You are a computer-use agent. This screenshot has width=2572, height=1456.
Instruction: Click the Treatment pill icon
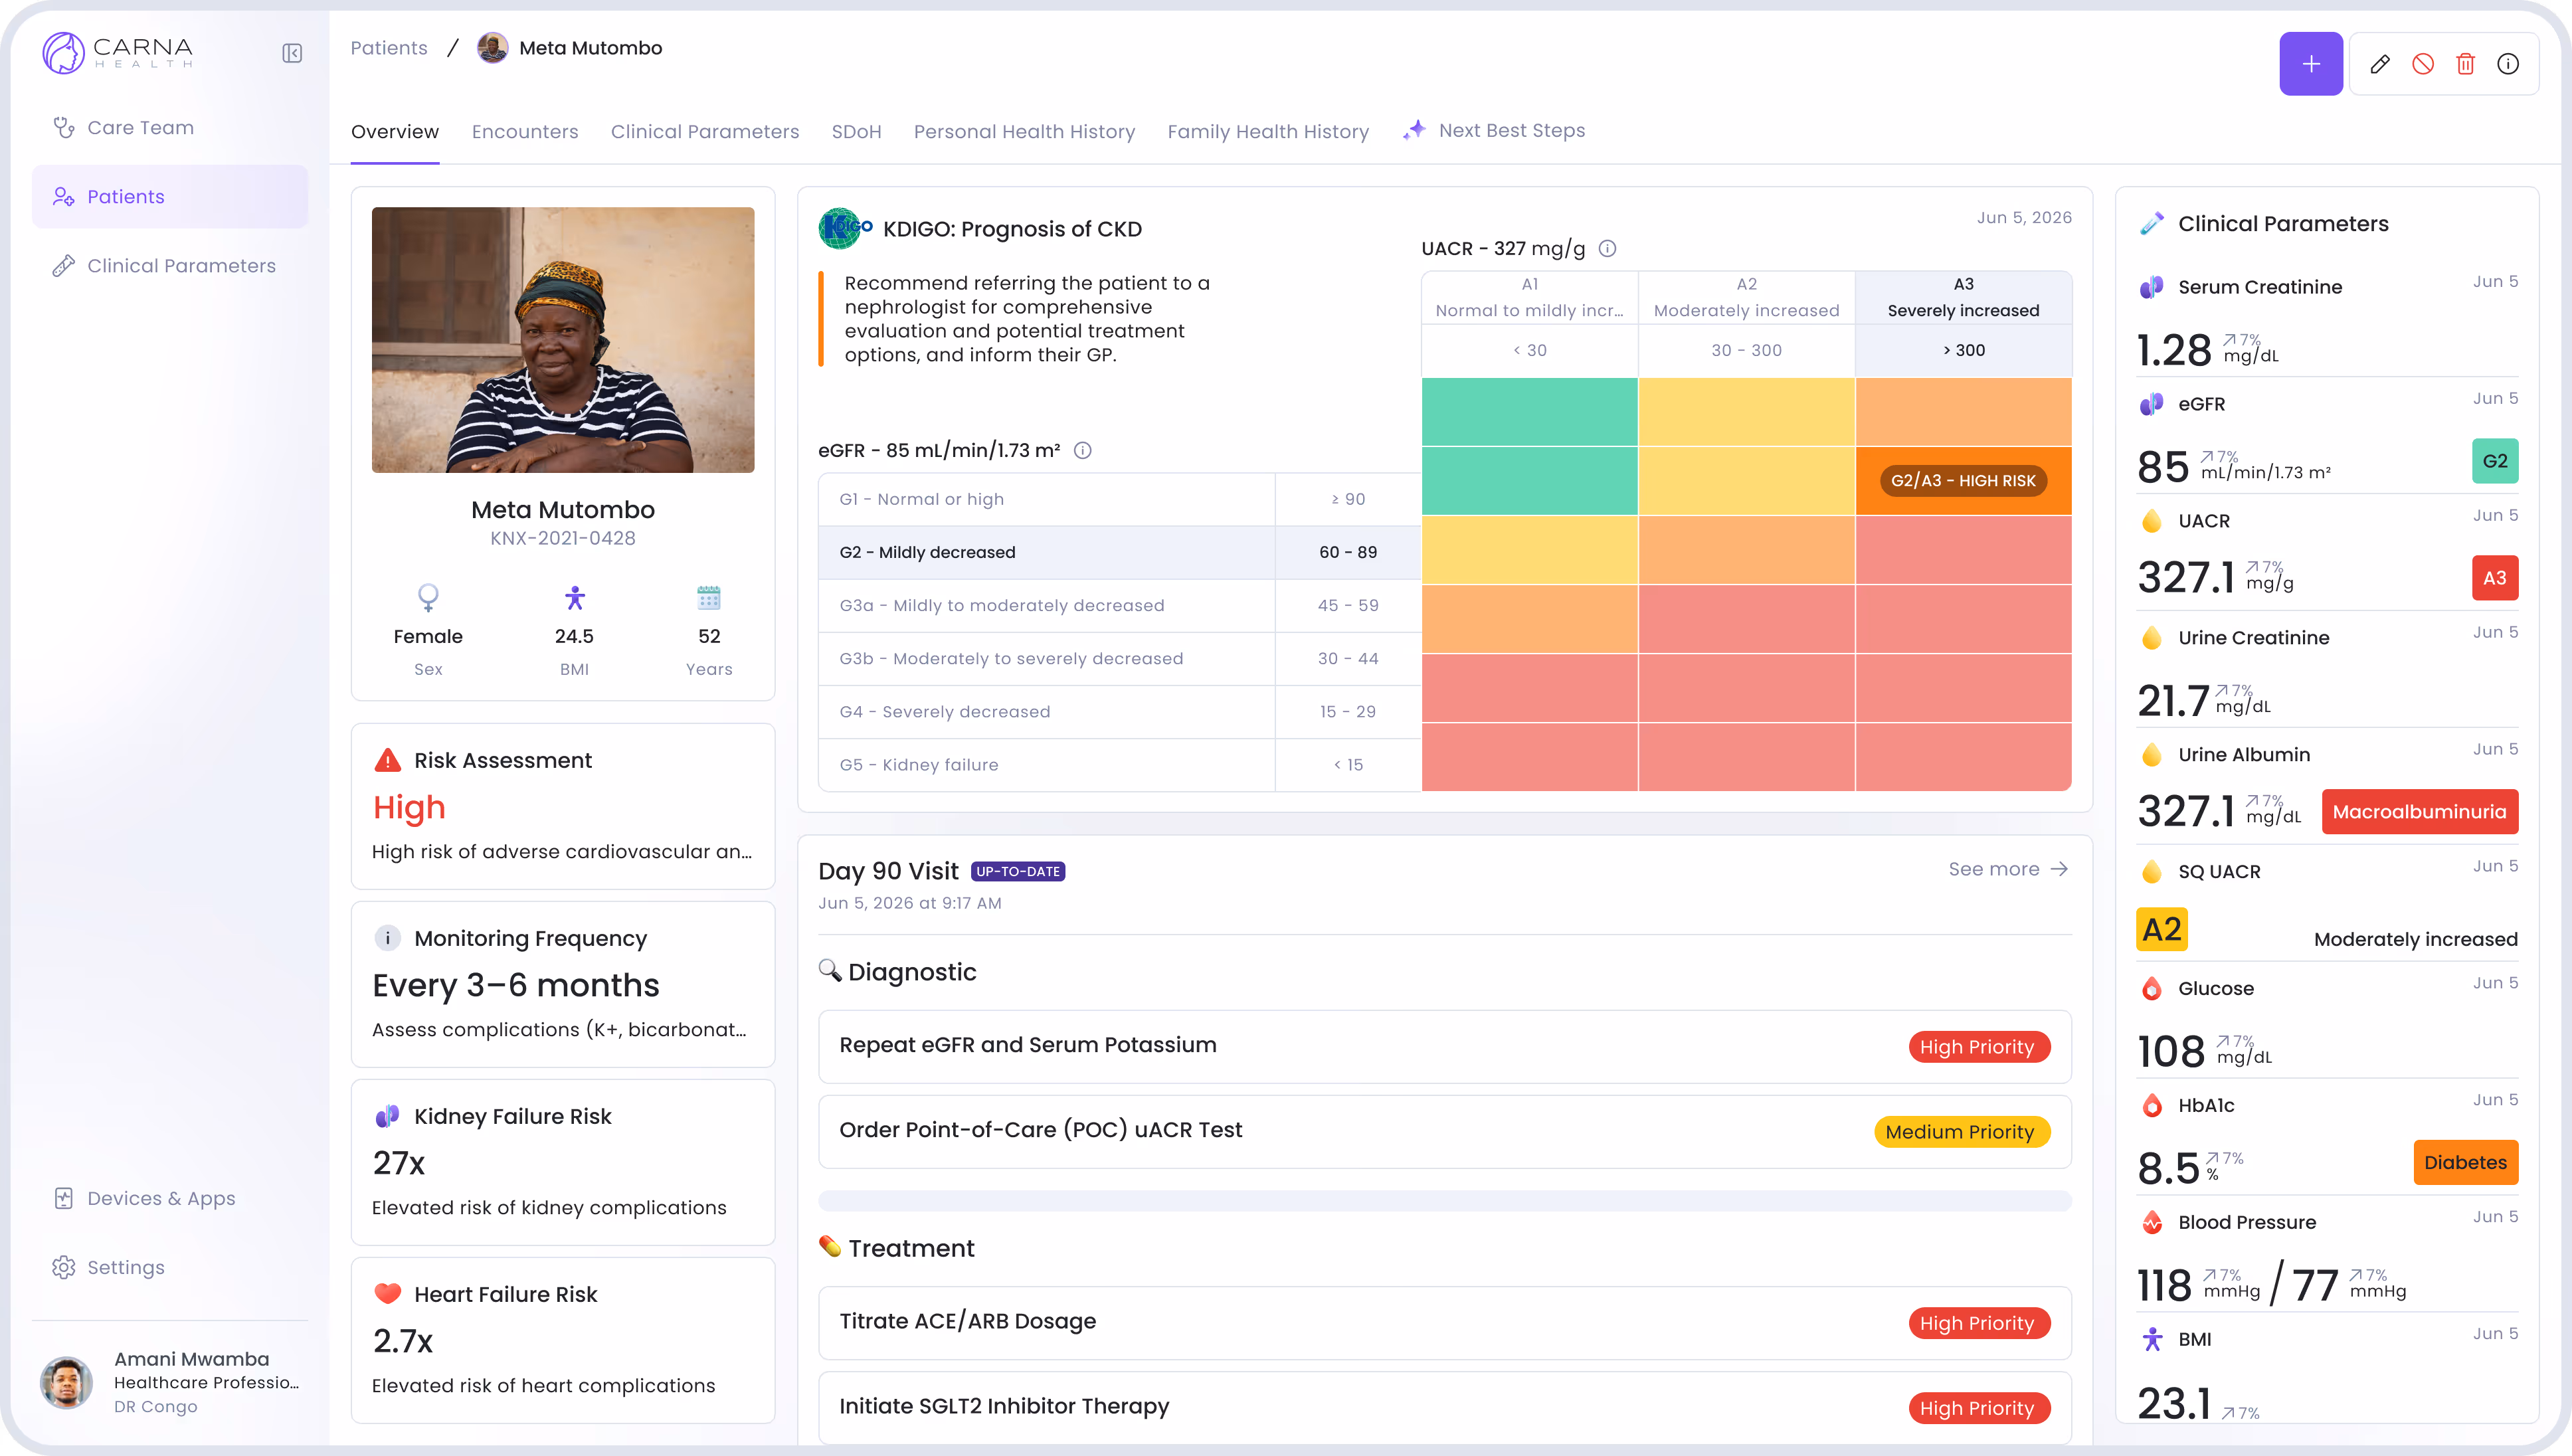[x=829, y=1246]
